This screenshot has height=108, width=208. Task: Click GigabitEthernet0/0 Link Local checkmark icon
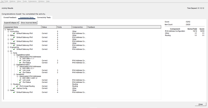coord(21,61)
